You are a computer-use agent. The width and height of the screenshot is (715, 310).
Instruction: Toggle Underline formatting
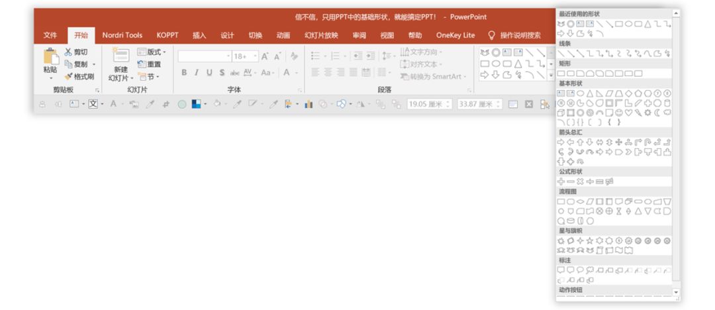(x=209, y=73)
